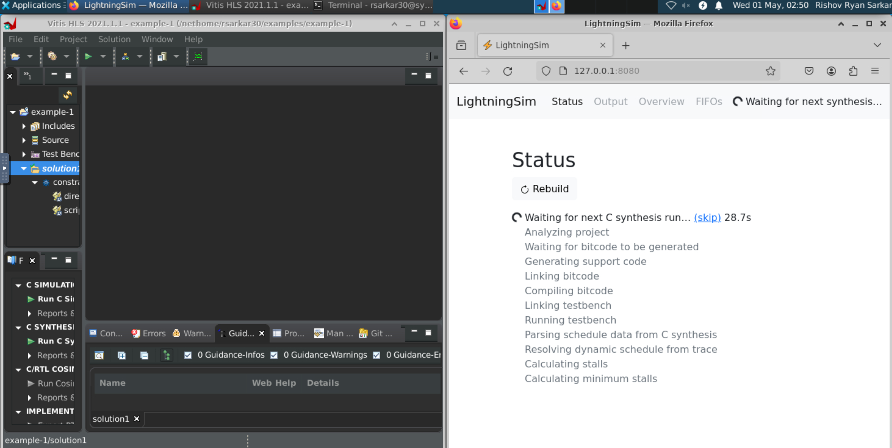The image size is (892, 448).
Task: Click Run C Simulation in Flow Navigator
Action: pos(51,299)
